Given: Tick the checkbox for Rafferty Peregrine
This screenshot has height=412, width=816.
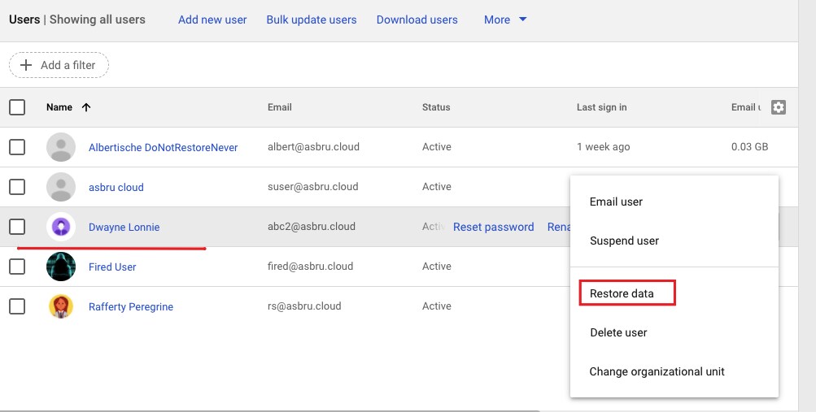Looking at the screenshot, I should 17,306.
